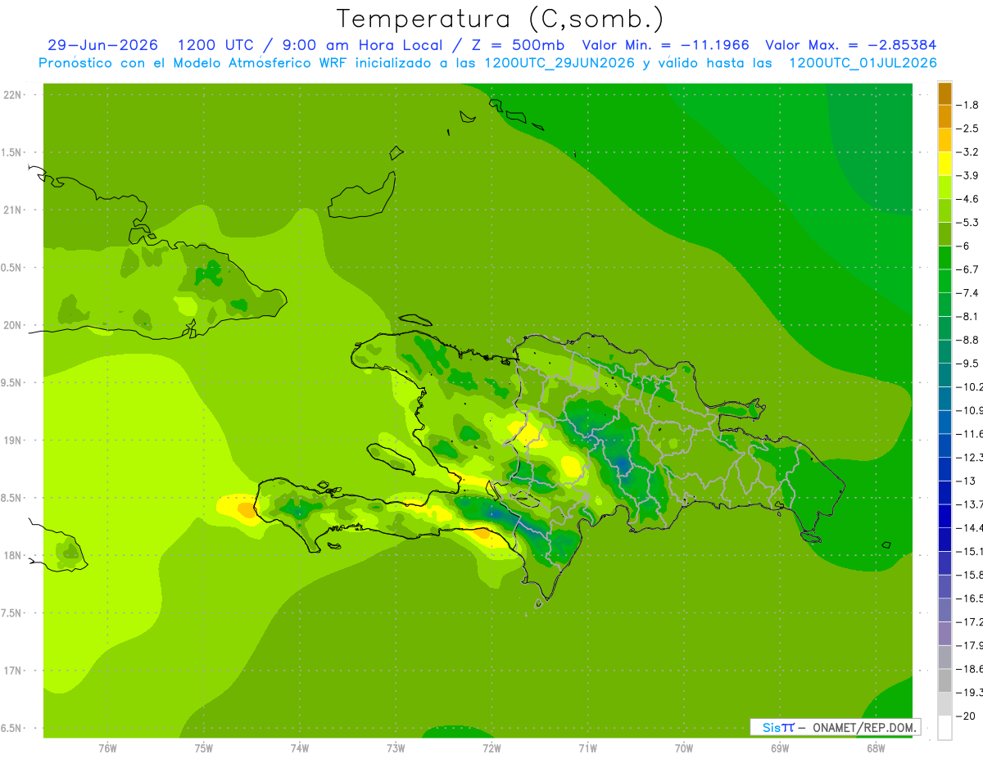The height and width of the screenshot is (759, 983).
Task: Click the "-8.8" colorbar label
Action: pos(967,340)
